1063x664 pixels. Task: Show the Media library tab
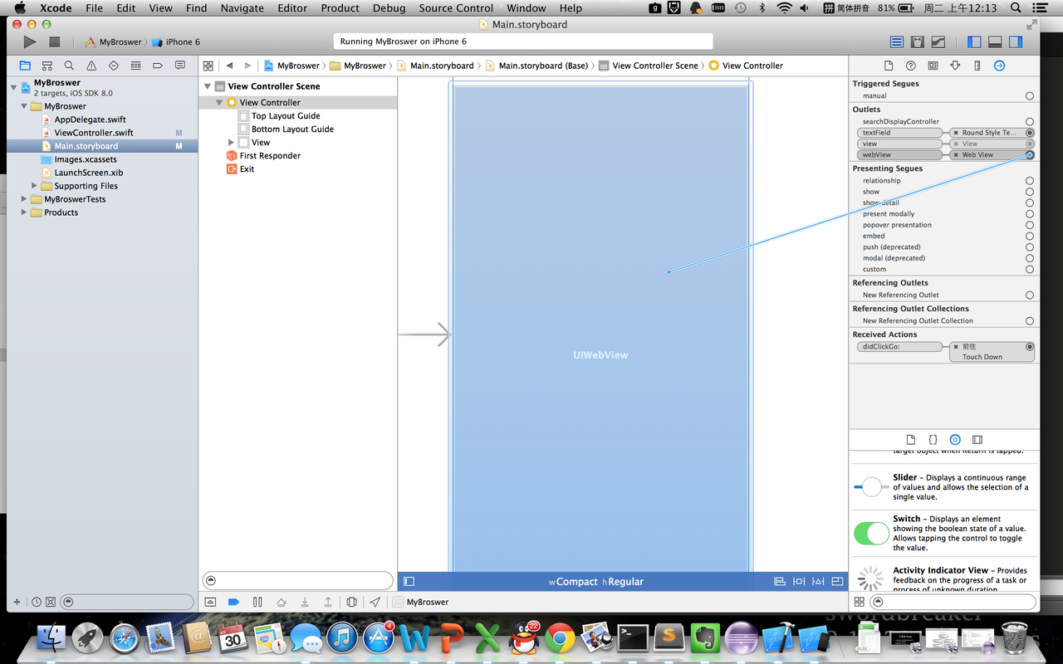coord(977,439)
